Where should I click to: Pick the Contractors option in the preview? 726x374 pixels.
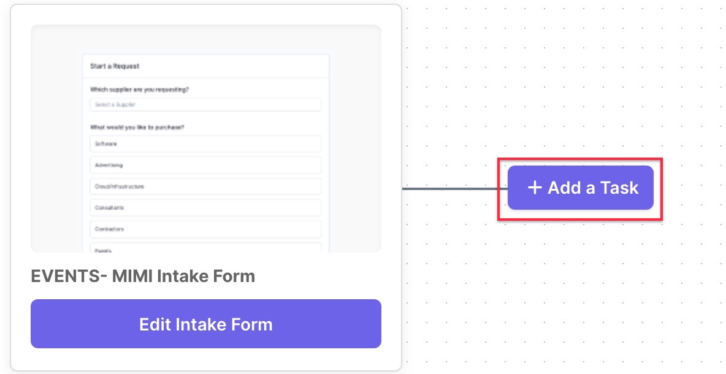click(x=205, y=229)
